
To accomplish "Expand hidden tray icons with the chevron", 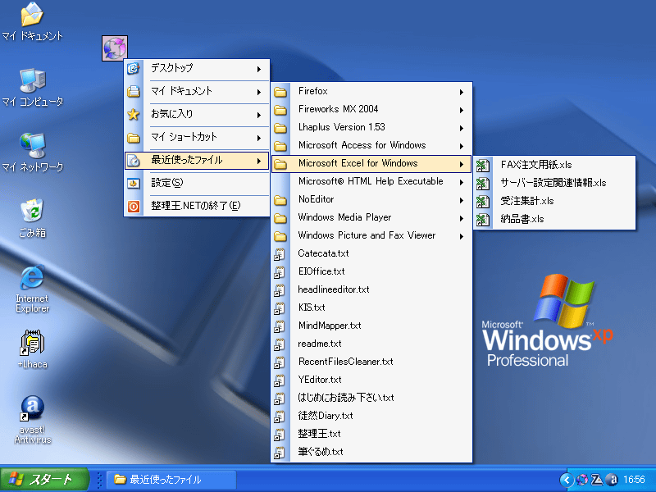I will (x=567, y=480).
